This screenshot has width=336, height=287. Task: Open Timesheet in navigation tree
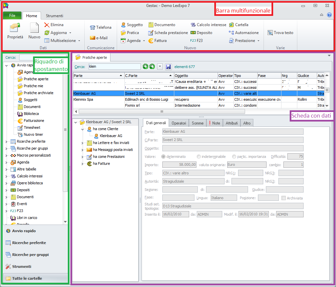point(32,127)
